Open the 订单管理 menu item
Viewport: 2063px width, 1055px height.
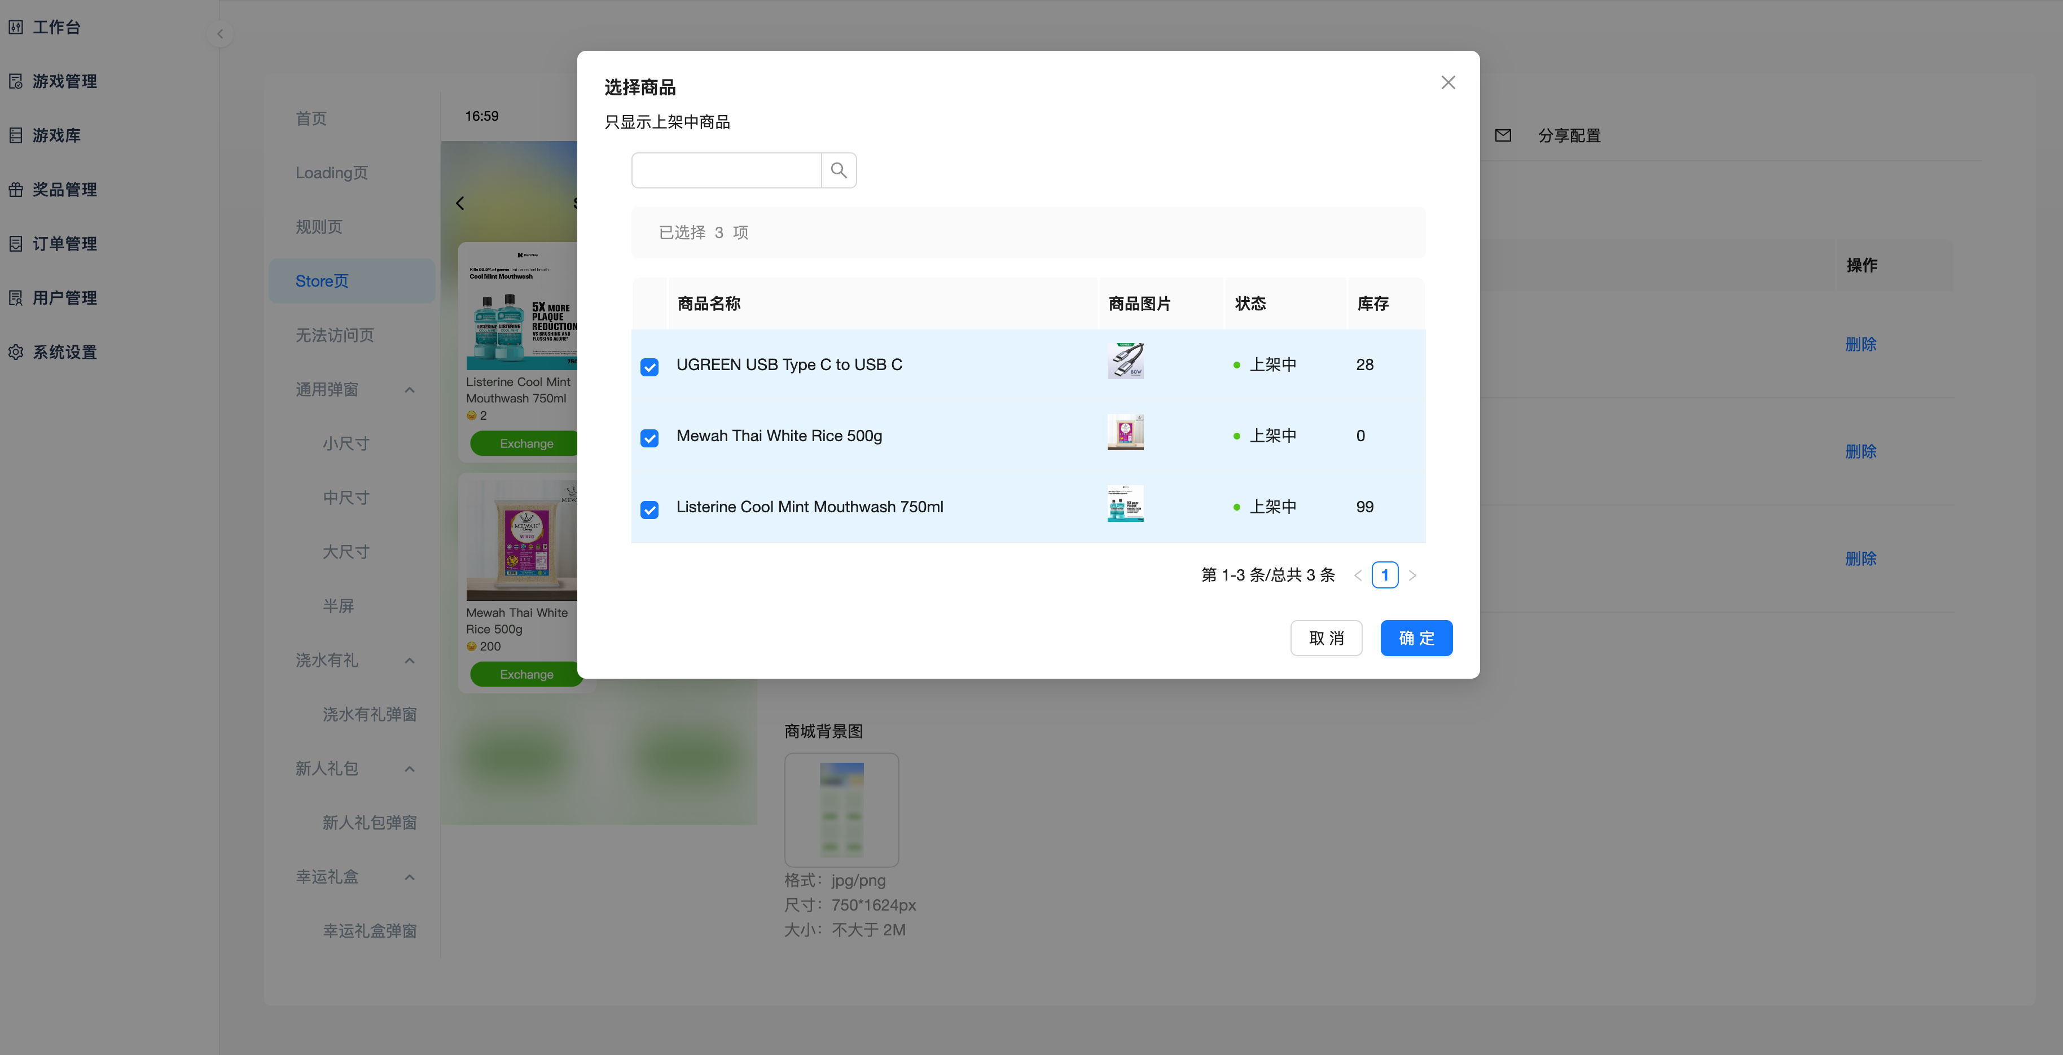click(64, 244)
